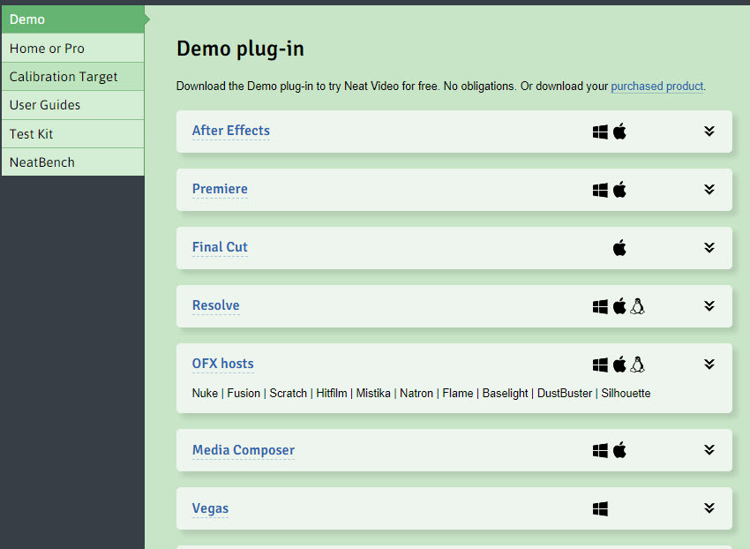Click the Premiere heading link
The width and height of the screenshot is (750, 549).
(220, 189)
